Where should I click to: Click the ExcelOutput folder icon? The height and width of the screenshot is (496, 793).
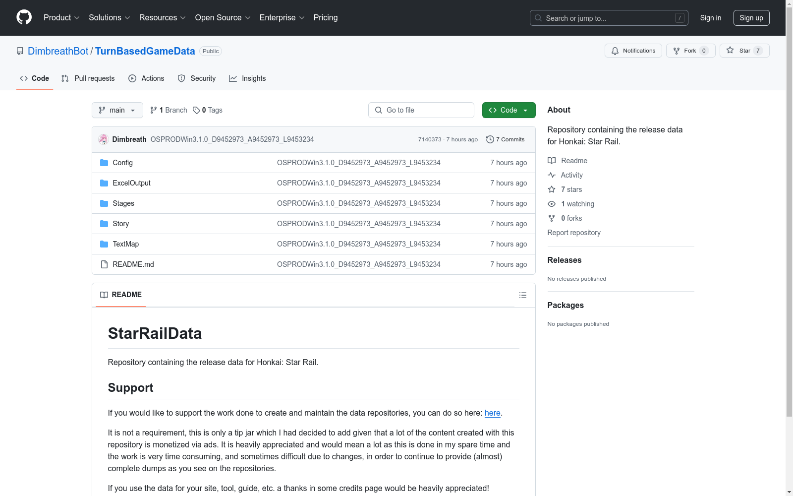tap(104, 183)
